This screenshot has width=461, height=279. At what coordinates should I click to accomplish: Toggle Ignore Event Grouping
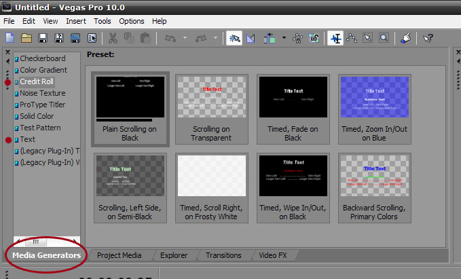[314, 38]
